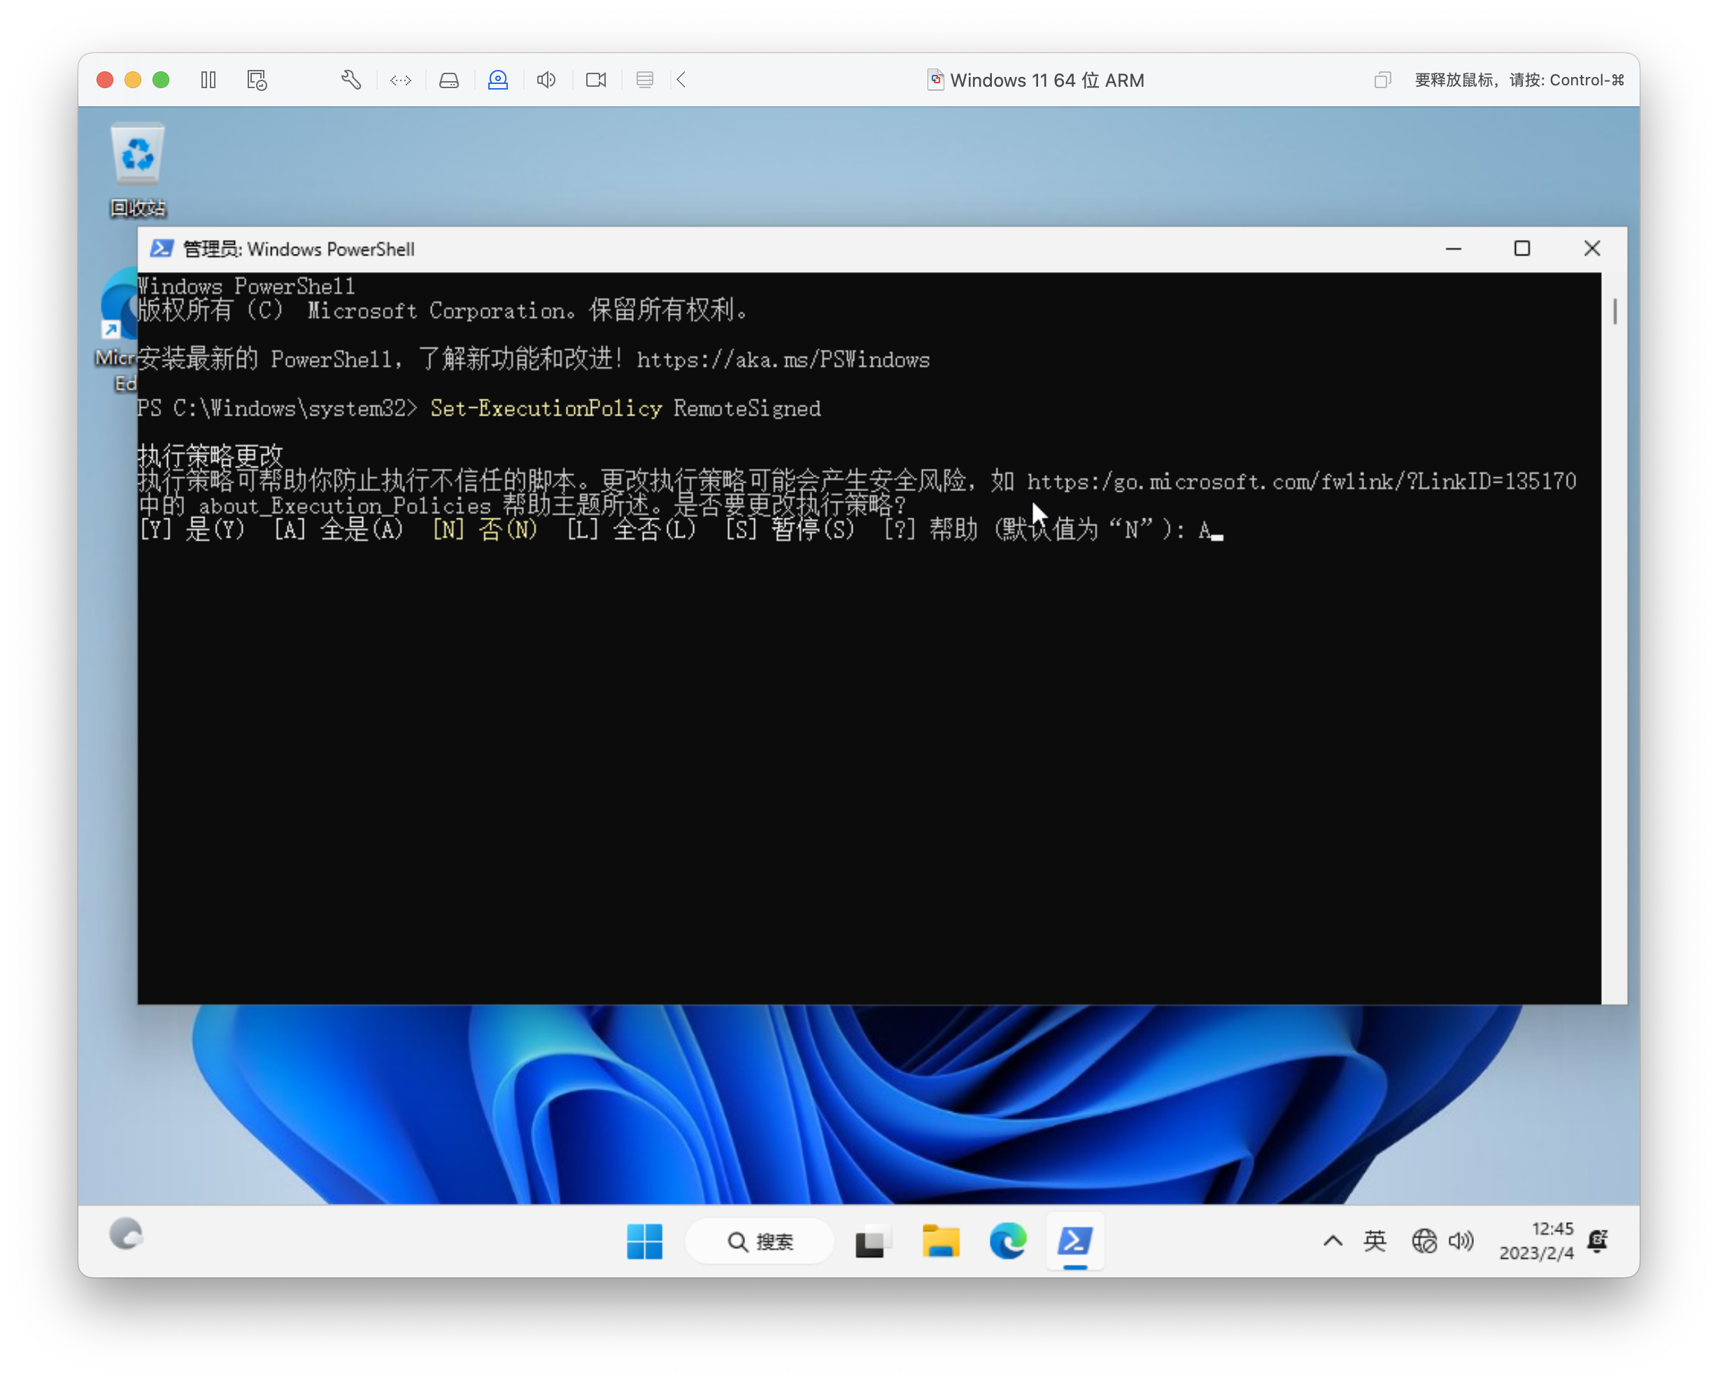Launch File Explorer from the taskbar

pos(940,1241)
